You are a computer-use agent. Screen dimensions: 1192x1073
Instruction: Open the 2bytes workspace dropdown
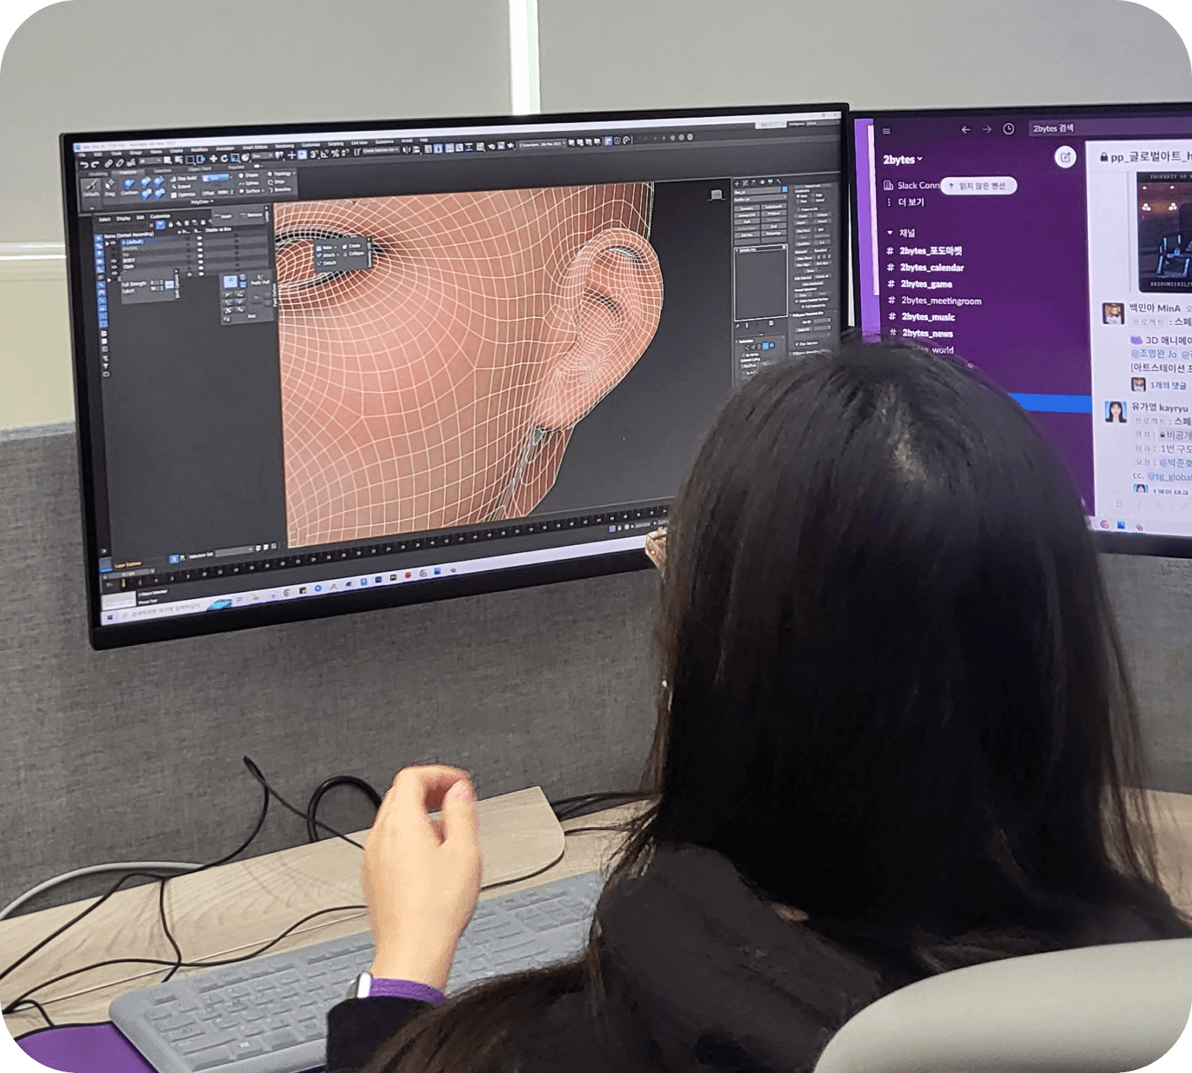(902, 159)
